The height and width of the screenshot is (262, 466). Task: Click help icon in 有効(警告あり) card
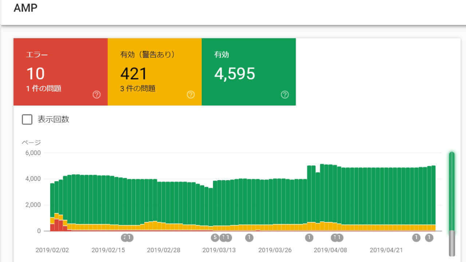191,95
